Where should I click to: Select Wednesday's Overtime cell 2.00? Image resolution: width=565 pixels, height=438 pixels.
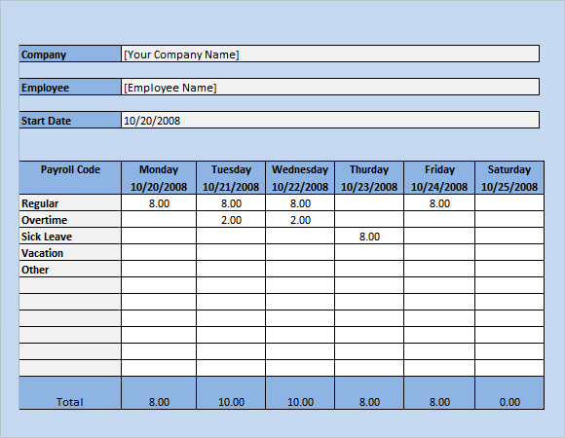click(x=300, y=220)
